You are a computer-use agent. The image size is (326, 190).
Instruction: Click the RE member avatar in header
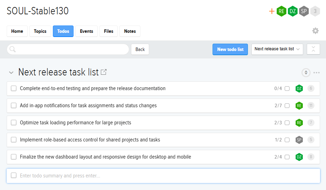pyautogui.click(x=281, y=11)
